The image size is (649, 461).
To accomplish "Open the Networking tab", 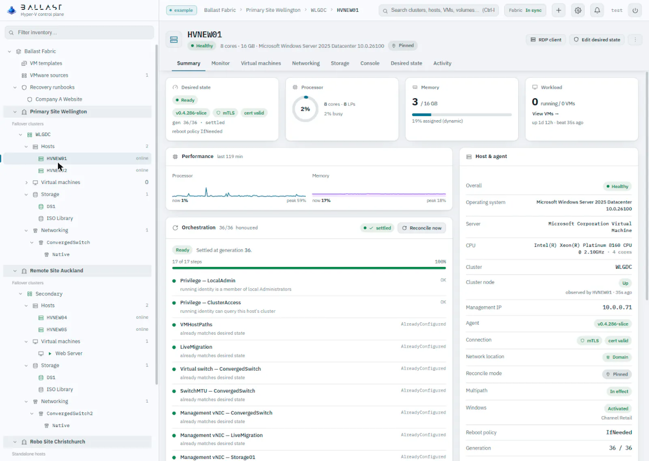I will [x=306, y=63].
